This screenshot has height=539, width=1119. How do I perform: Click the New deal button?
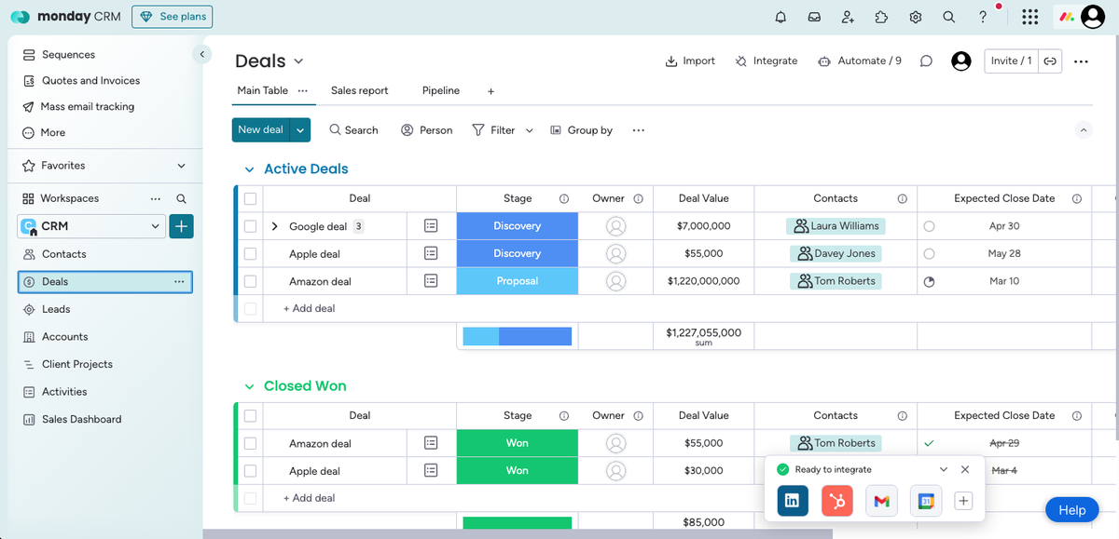pos(260,130)
